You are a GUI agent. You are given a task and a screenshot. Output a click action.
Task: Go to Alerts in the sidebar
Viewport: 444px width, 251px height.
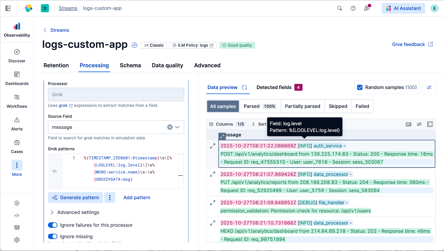17,124
